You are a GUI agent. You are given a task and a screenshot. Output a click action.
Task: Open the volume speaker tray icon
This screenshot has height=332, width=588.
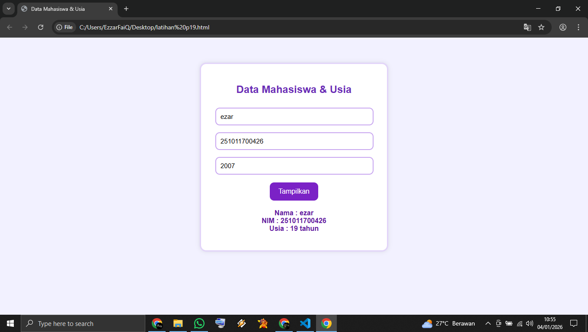pyautogui.click(x=530, y=323)
